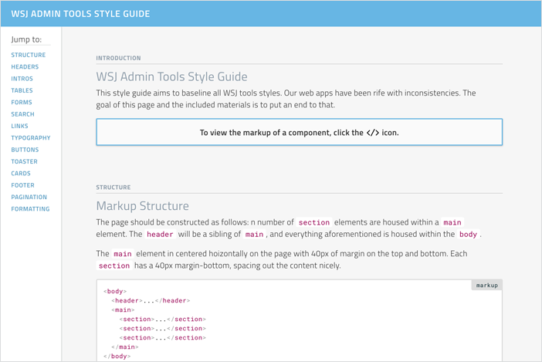Click the 'Jump to:' sidebar label
Viewport: 542px width, 362px height.
click(26, 39)
